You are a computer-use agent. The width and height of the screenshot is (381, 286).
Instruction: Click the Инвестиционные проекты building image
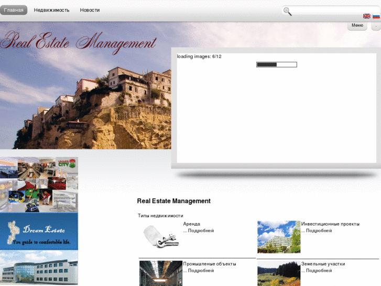click(279, 237)
